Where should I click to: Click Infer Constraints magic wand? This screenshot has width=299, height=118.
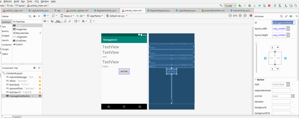[70, 21]
